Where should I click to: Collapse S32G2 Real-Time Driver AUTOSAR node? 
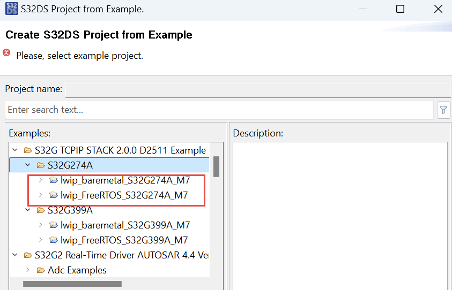click(x=15, y=255)
